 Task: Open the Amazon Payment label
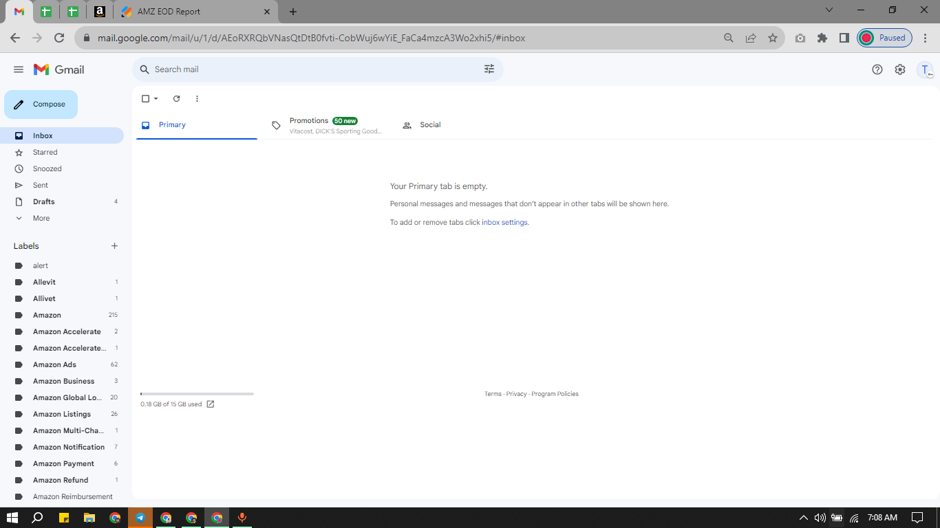(x=62, y=464)
